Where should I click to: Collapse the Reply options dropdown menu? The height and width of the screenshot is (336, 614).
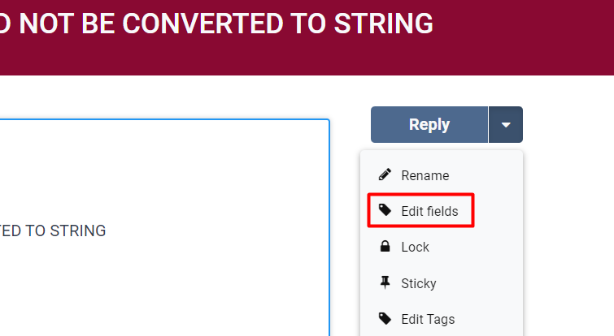pyautogui.click(x=506, y=125)
